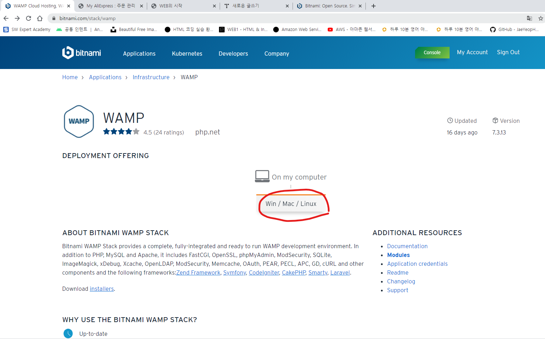The height and width of the screenshot is (339, 545).
Task: Follow the CodeIgniter link
Action: (x=264, y=272)
